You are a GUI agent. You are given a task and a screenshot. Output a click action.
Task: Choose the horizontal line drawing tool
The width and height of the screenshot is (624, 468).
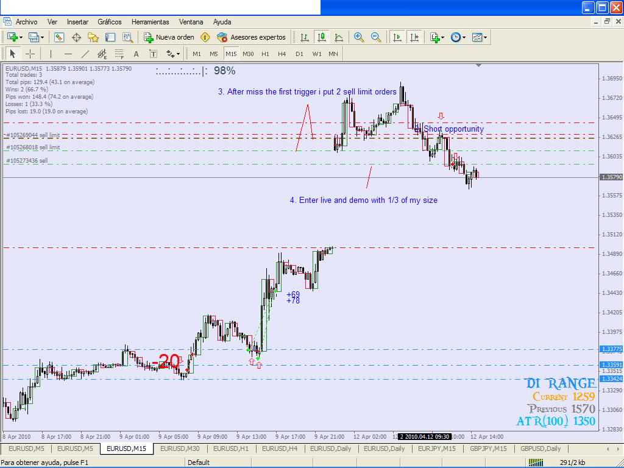coord(68,54)
